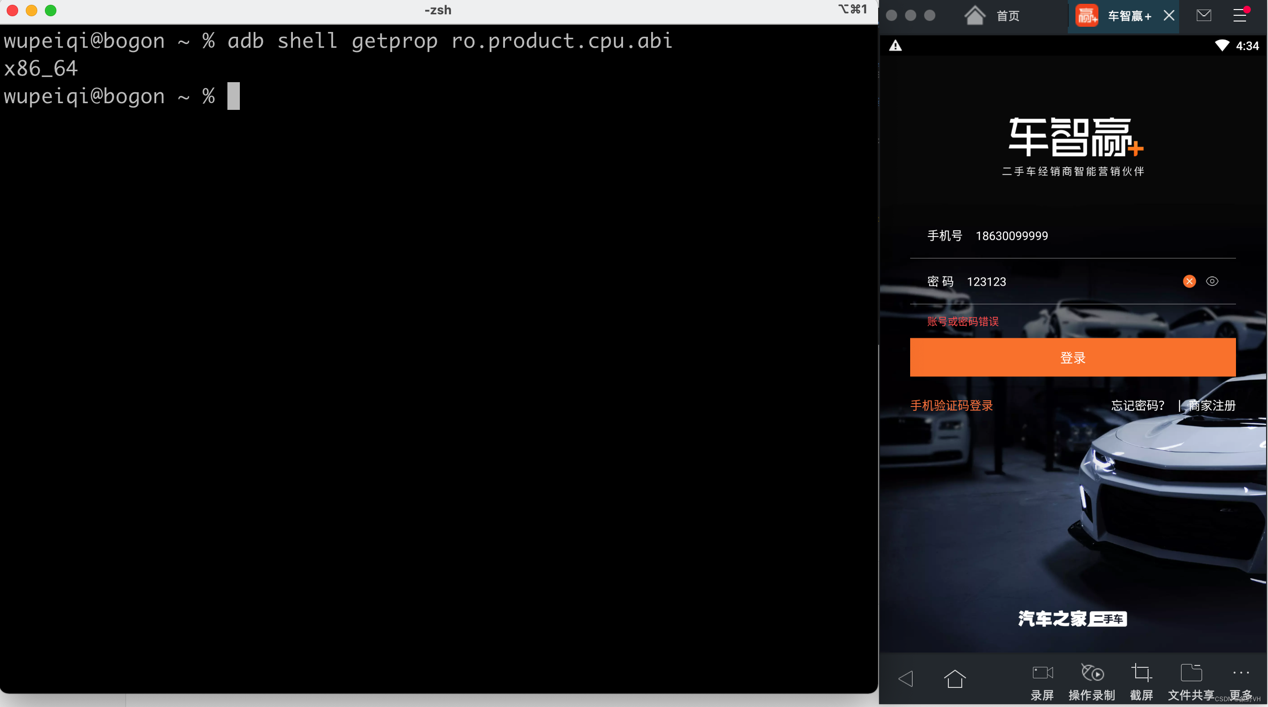
Task: Click the 汽车之家 二手车 logo at bottom
Action: pos(1073,619)
